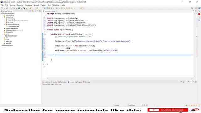The height and width of the screenshot is (113, 201).
Task: Click the red Subscribe button
Action: point(168,110)
